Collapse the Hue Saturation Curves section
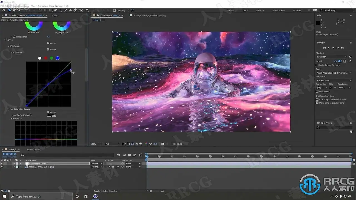This screenshot has height=200, width=356. pos(8,109)
